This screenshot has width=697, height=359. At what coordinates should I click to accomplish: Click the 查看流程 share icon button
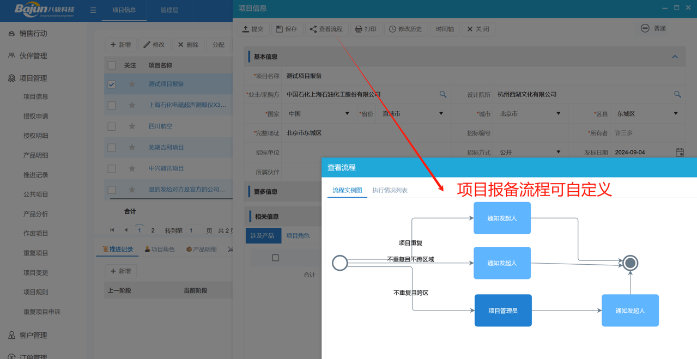(326, 29)
